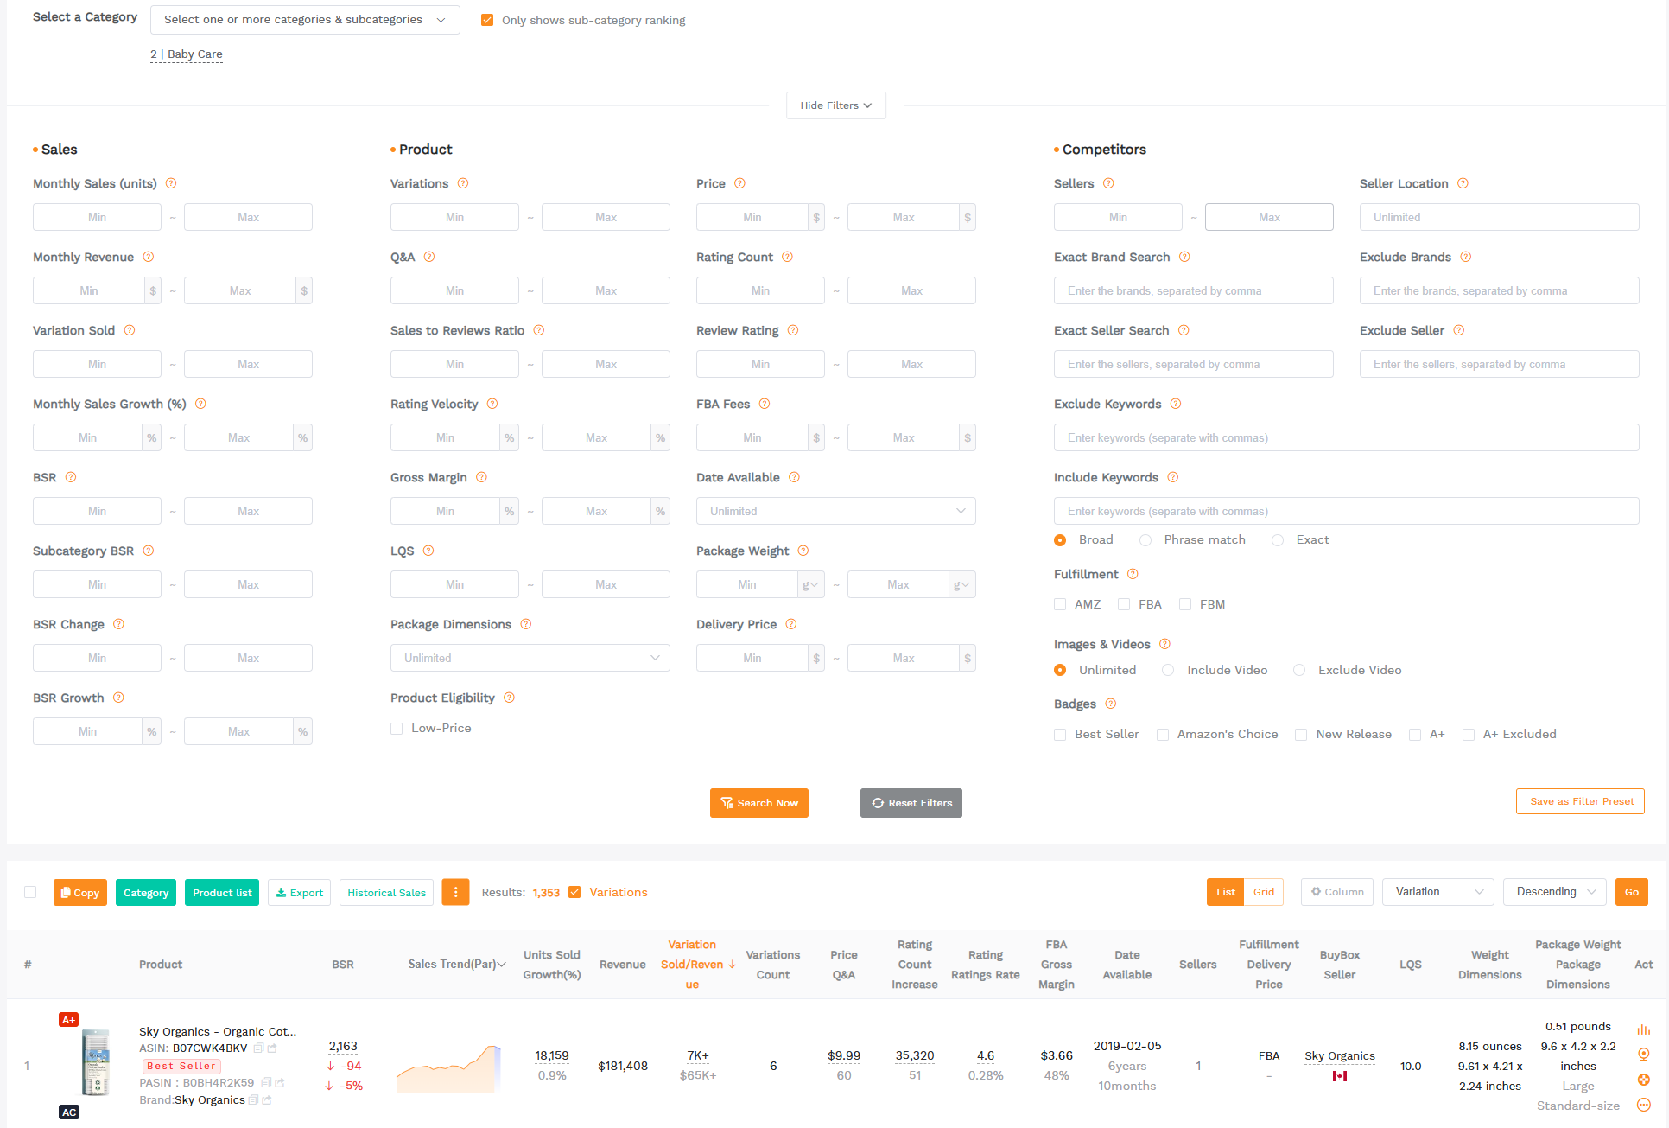Switch results view to Grid tab
The width and height of the screenshot is (1669, 1128).
tap(1264, 891)
